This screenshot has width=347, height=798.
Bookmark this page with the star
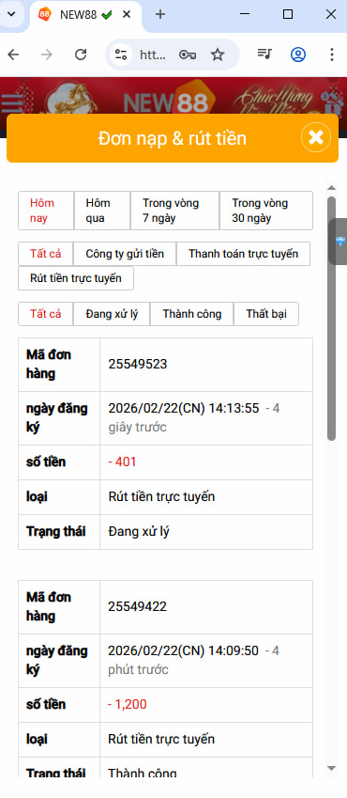[x=218, y=55]
